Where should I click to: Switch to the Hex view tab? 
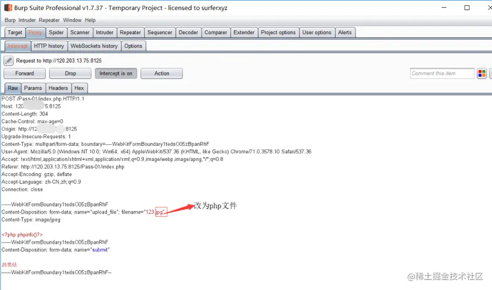pyautogui.click(x=79, y=88)
